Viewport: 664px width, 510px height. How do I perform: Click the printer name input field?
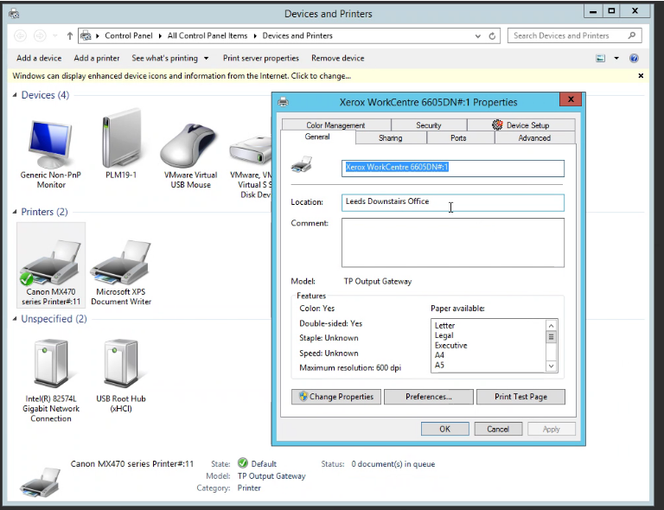pyautogui.click(x=453, y=168)
